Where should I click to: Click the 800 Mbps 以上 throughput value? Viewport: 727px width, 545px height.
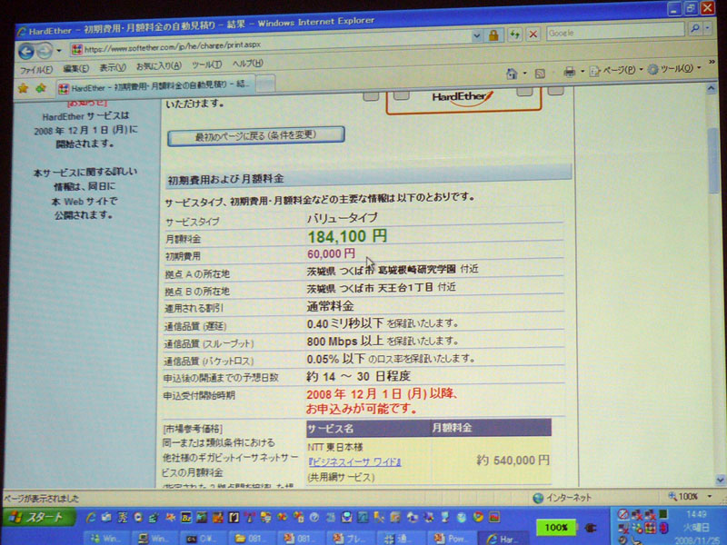tap(344, 342)
